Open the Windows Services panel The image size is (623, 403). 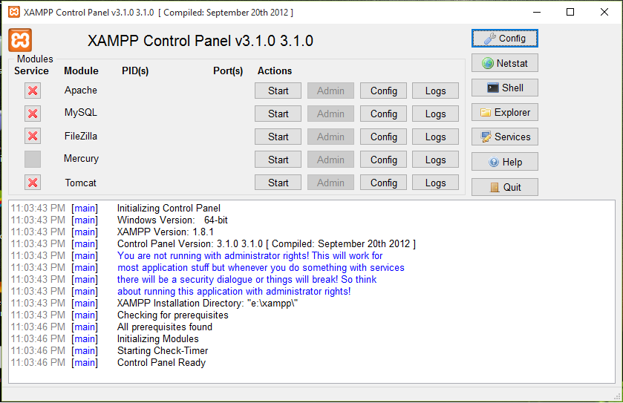505,137
